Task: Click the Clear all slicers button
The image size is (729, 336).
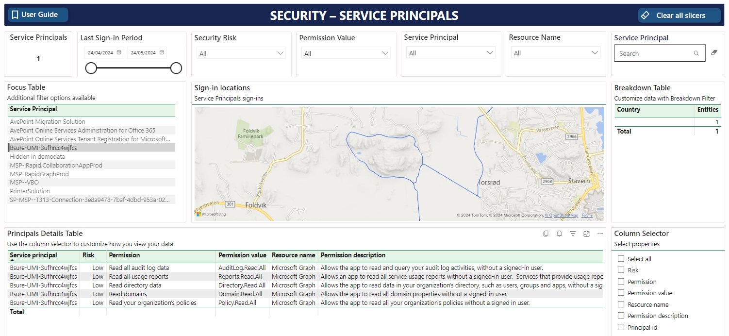Action: click(679, 16)
